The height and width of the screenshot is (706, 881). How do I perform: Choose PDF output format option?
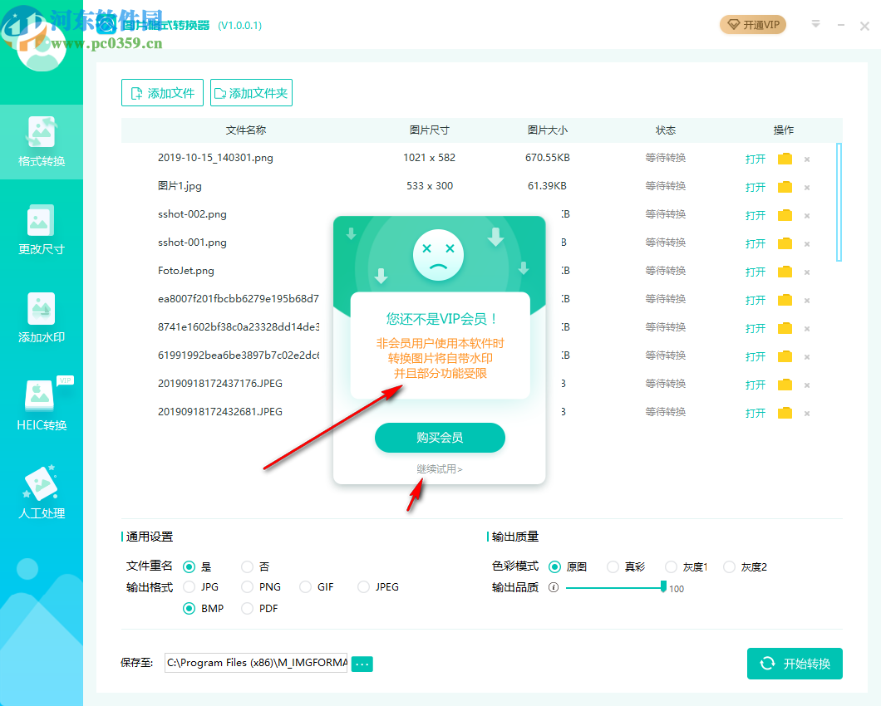tap(247, 608)
